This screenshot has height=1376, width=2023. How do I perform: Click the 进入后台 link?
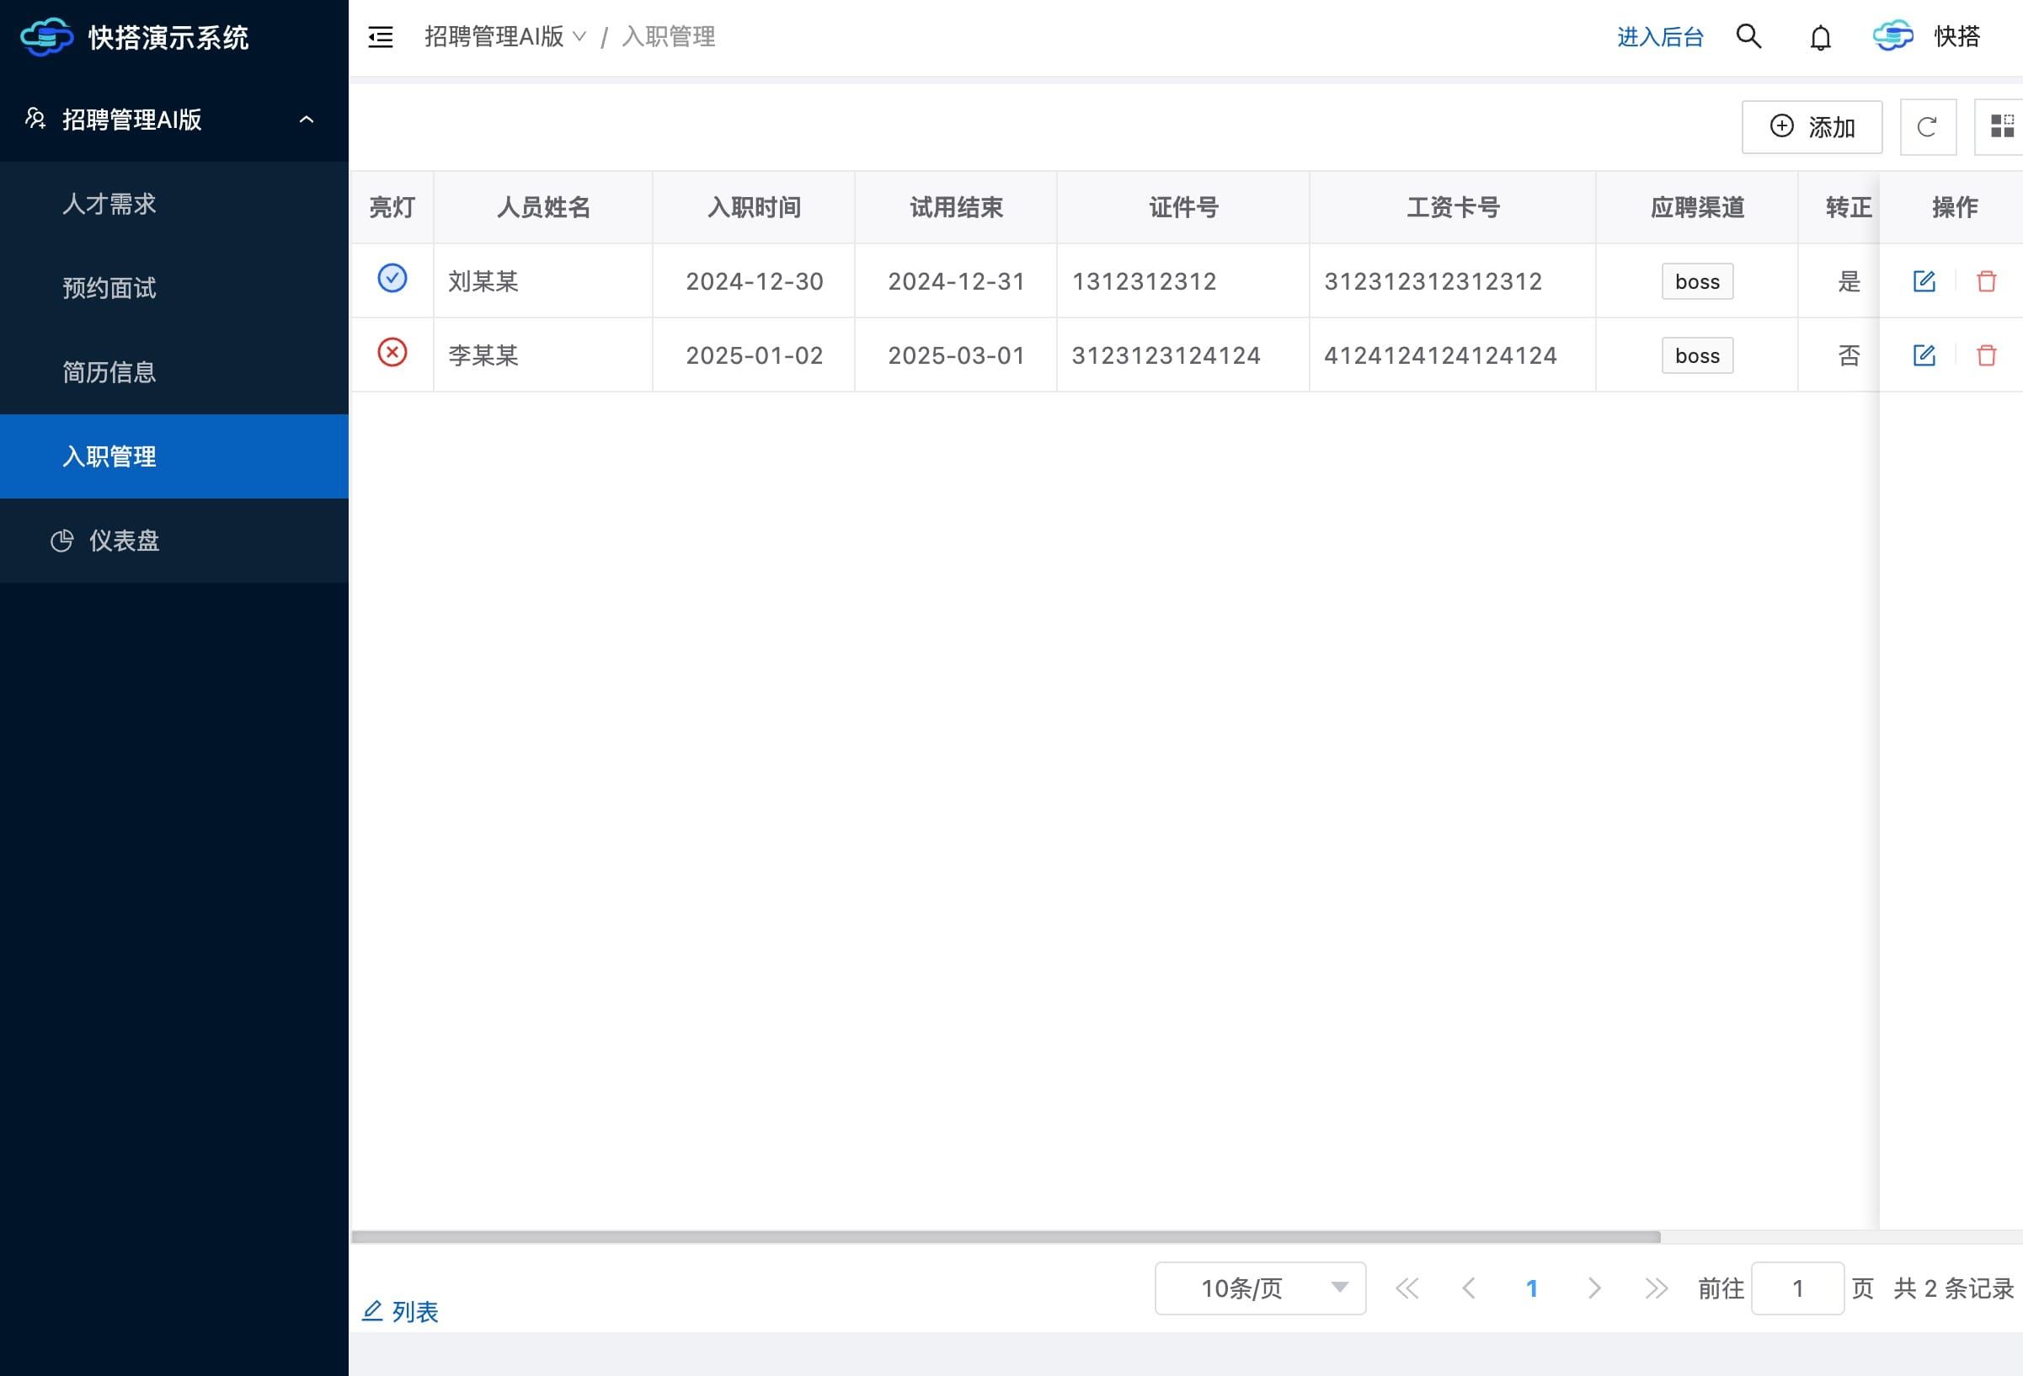click(x=1660, y=36)
